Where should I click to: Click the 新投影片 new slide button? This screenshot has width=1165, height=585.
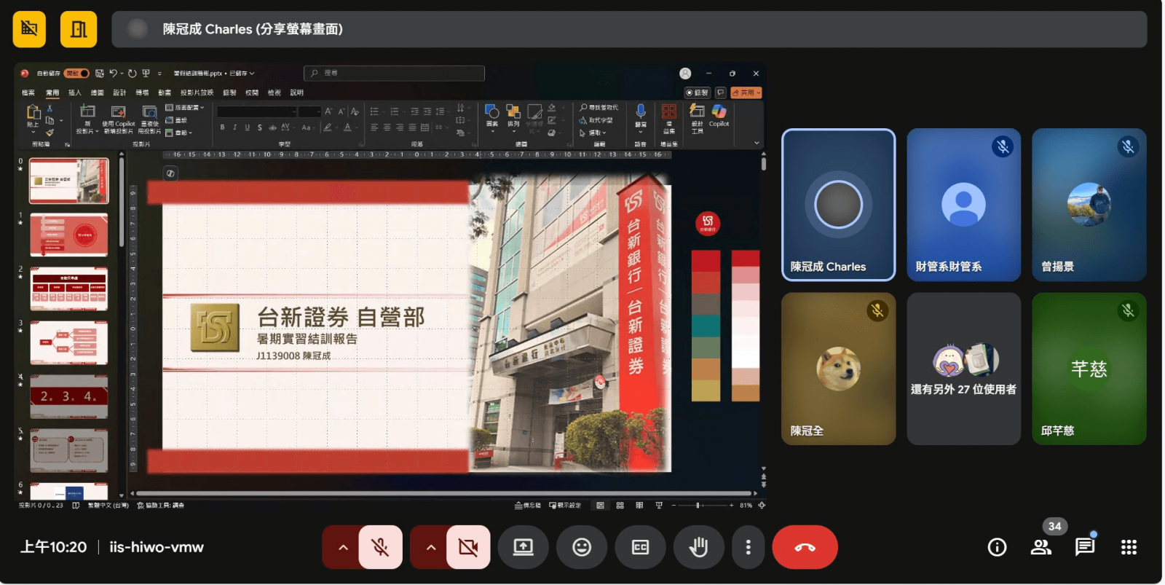[87, 119]
